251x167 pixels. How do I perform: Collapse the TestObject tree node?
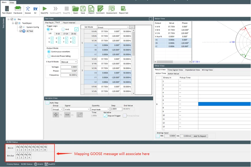[13, 23]
